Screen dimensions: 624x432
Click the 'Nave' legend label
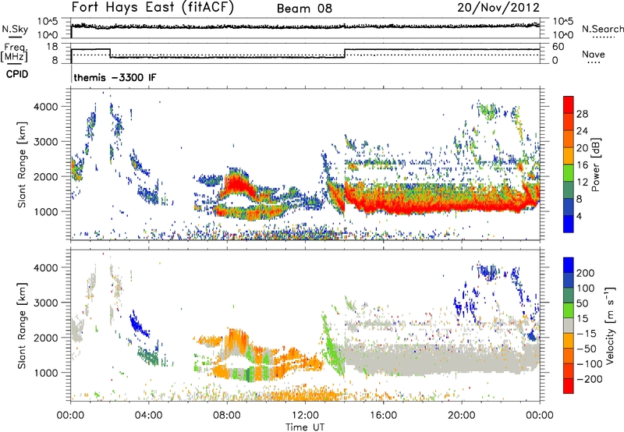click(x=594, y=55)
